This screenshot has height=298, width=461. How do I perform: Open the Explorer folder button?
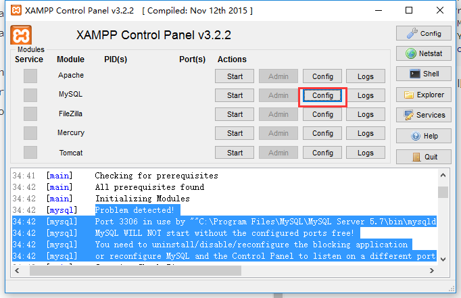coord(423,95)
